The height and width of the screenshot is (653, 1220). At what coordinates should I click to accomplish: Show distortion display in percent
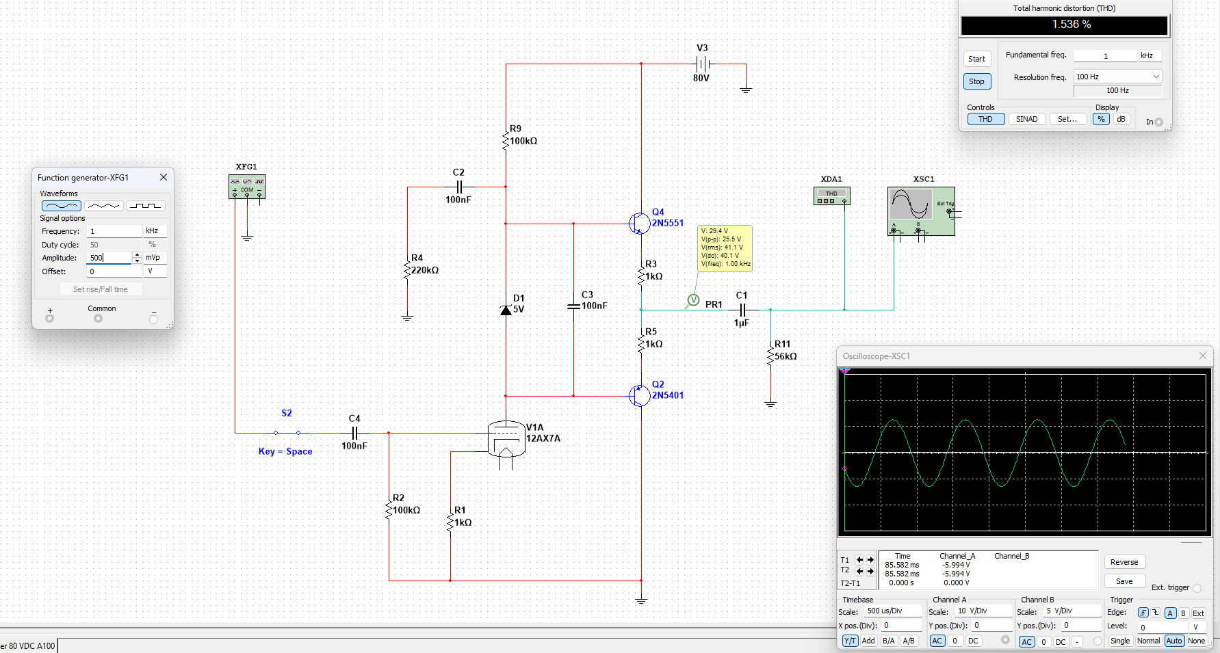click(1101, 119)
